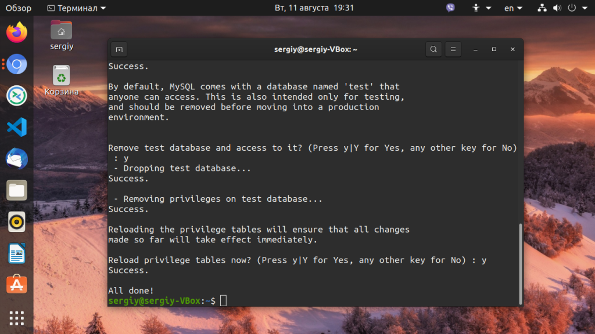Click the green sergiy@sergiy-VBox prompt text
Image resolution: width=595 pixels, height=334 pixels.
[154, 301]
